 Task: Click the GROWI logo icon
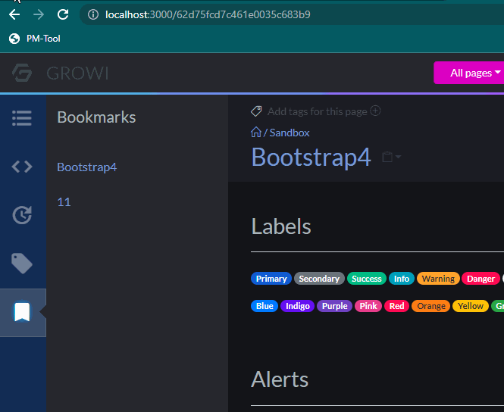tap(22, 73)
